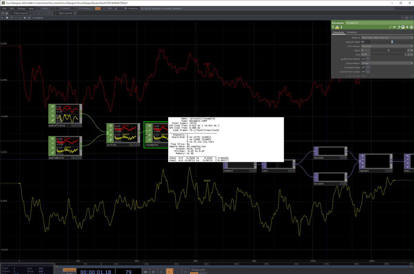414x274 pixels.
Task: Open the path bar dropdown triangle
Action: (2, 18)
